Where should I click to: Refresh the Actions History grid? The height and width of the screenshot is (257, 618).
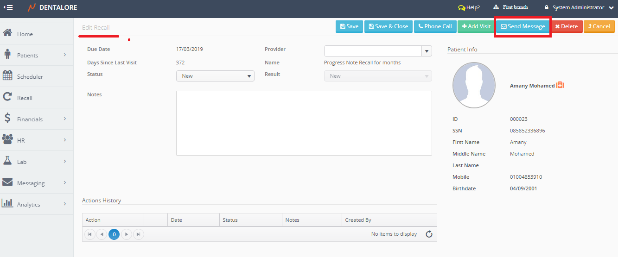pos(429,234)
